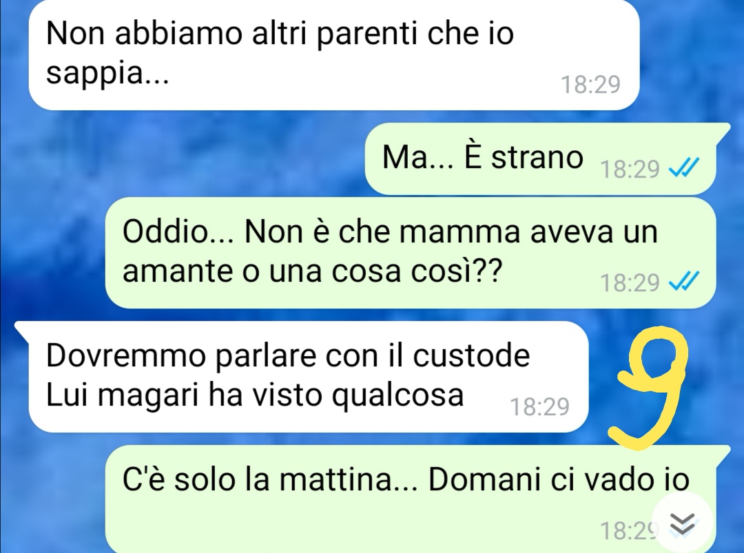Click timestamp on the custode message

[540, 406]
